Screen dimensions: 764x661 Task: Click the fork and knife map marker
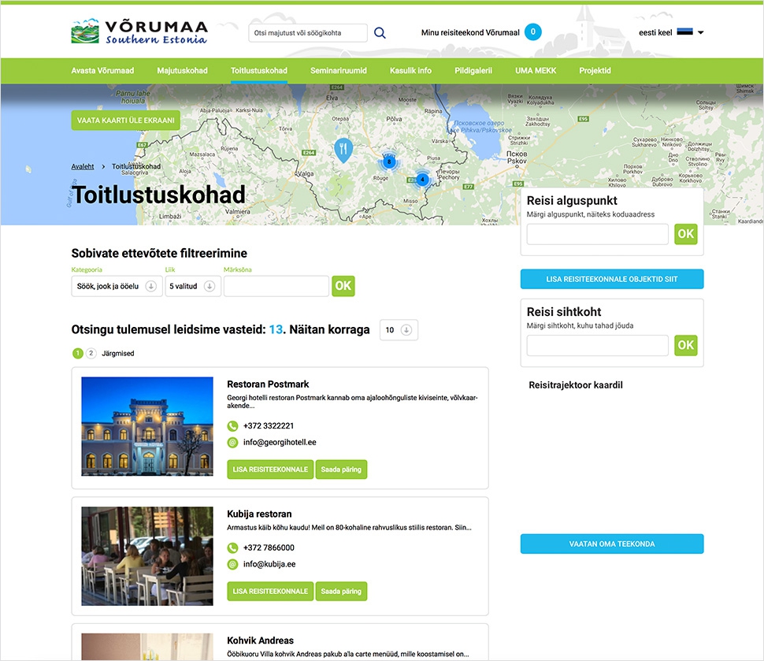(343, 150)
